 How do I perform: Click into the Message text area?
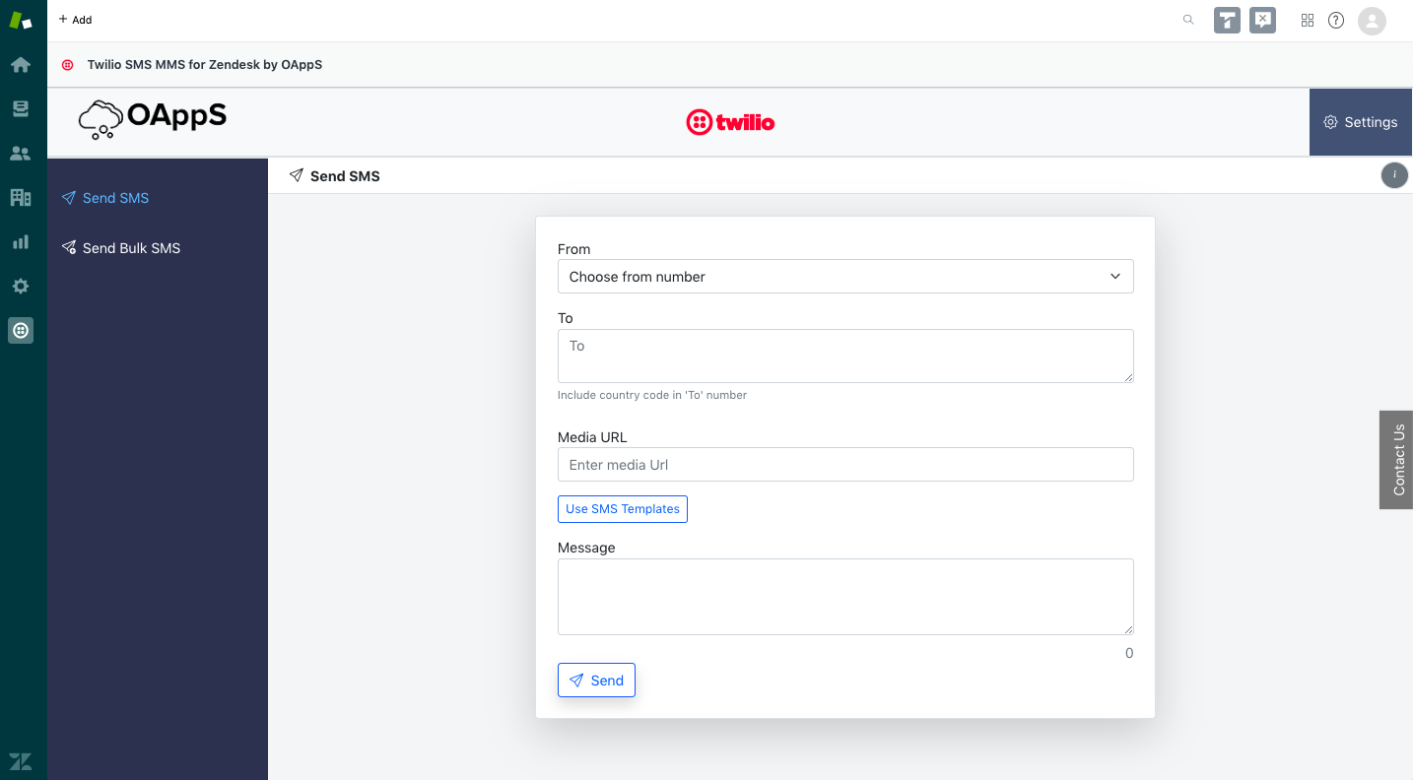point(845,597)
